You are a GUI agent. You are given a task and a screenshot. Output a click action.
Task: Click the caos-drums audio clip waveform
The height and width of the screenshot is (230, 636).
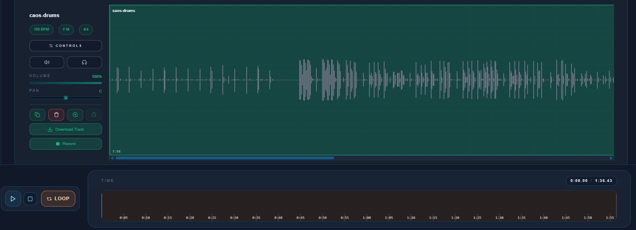(x=361, y=80)
